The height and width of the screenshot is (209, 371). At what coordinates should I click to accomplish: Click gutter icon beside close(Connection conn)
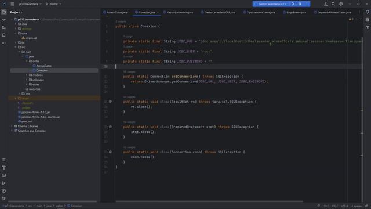click(110, 152)
